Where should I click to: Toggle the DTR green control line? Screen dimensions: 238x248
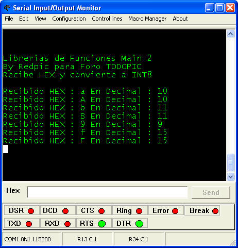tap(139, 224)
